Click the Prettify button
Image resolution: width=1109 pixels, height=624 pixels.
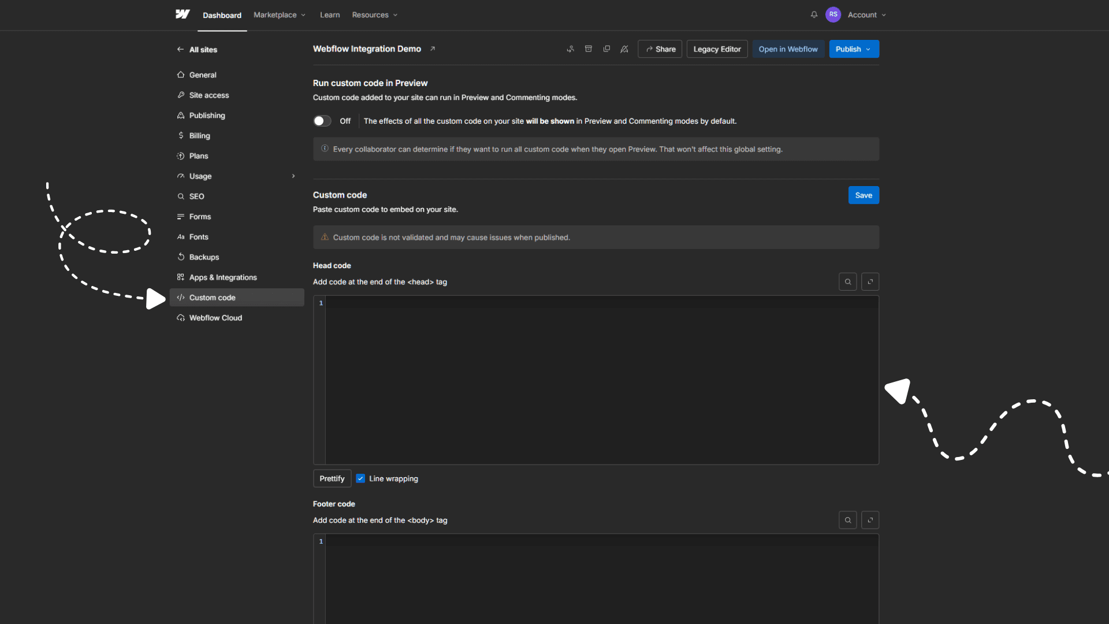click(x=332, y=478)
